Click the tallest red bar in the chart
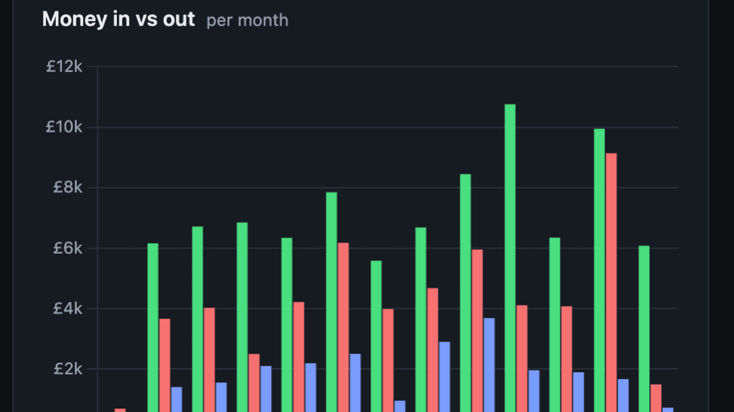Image resolution: width=734 pixels, height=412 pixels. pyautogui.click(x=611, y=283)
